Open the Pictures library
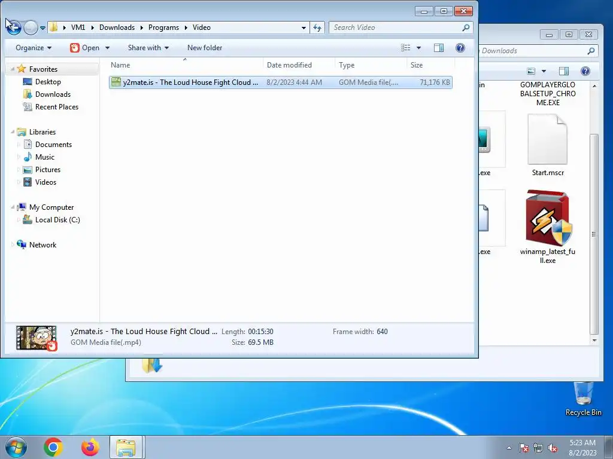Viewport: 613px width, 459px height. tap(48, 169)
